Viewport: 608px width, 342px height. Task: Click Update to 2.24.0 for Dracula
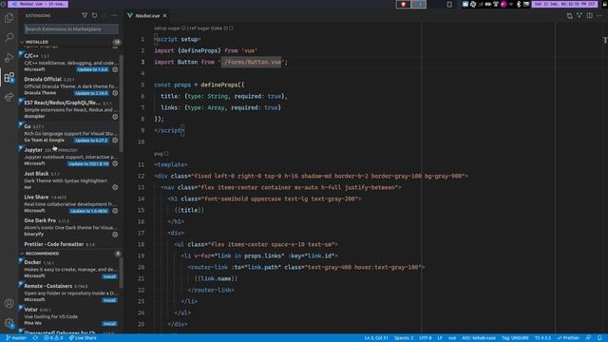pyautogui.click(x=91, y=93)
